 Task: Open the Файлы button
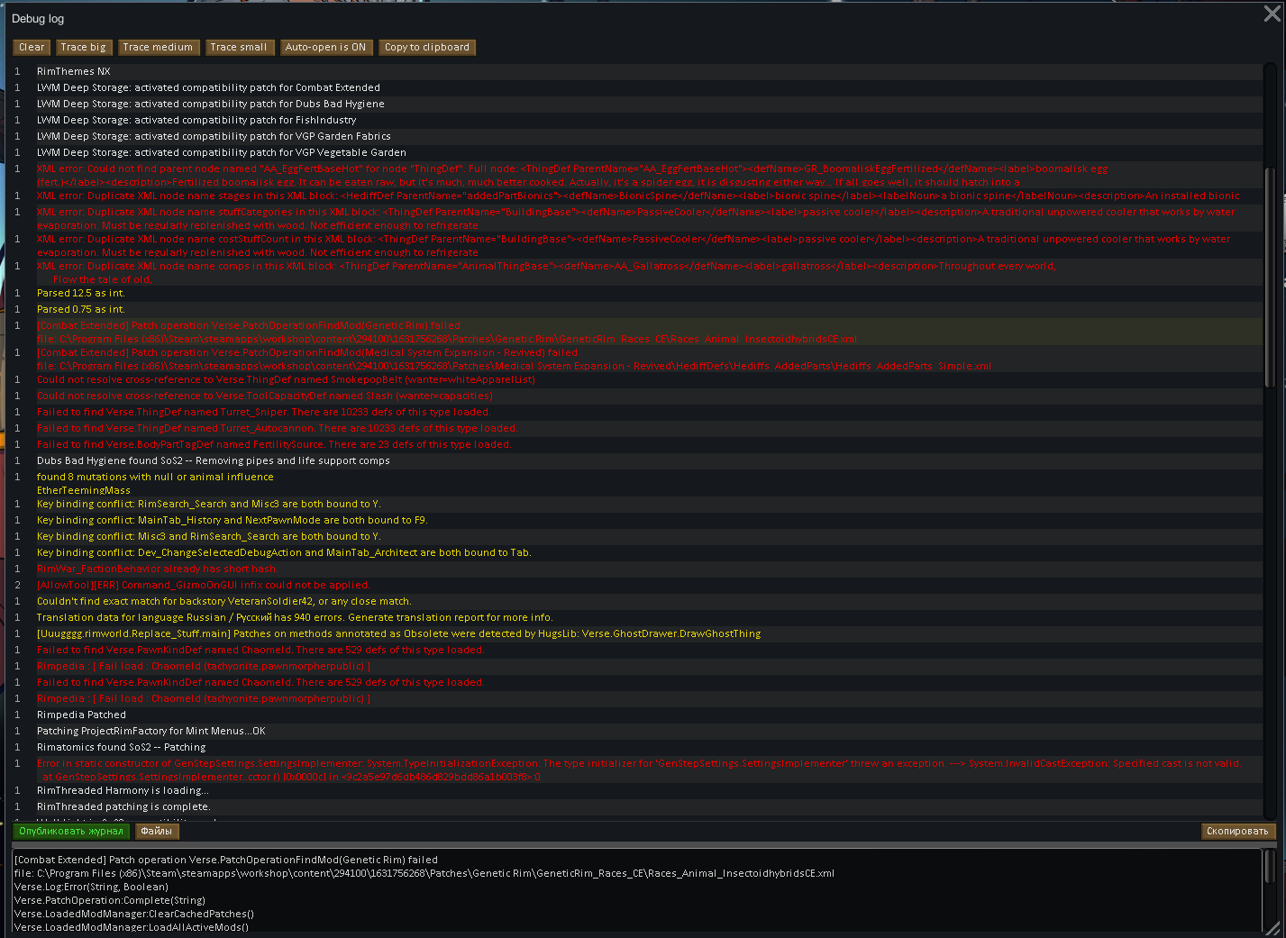point(157,832)
